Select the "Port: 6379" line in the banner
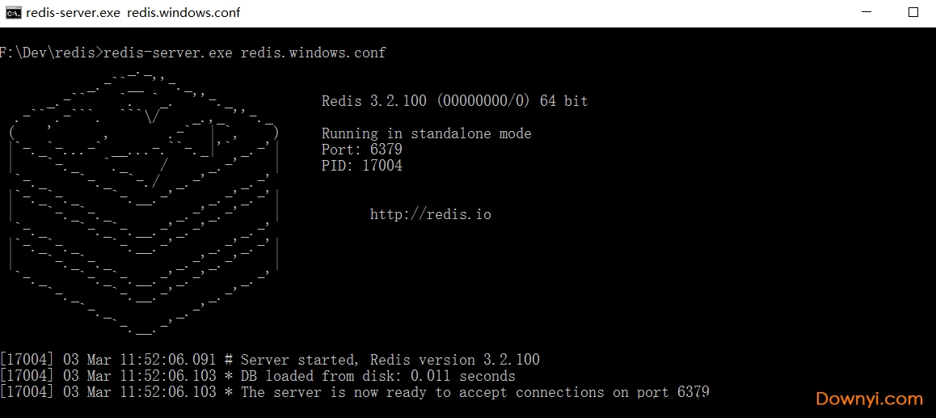936x418 pixels. tap(361, 150)
